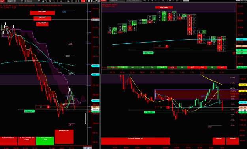
Task: Open the 30 Renko interval dropdown in left chart
Action: tap(32, 1)
